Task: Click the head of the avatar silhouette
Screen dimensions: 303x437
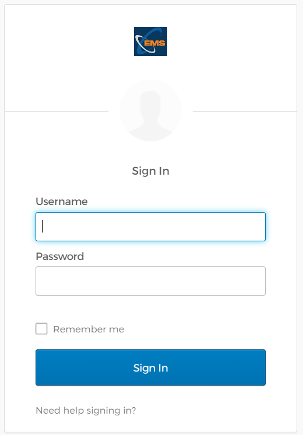Action: point(150,102)
